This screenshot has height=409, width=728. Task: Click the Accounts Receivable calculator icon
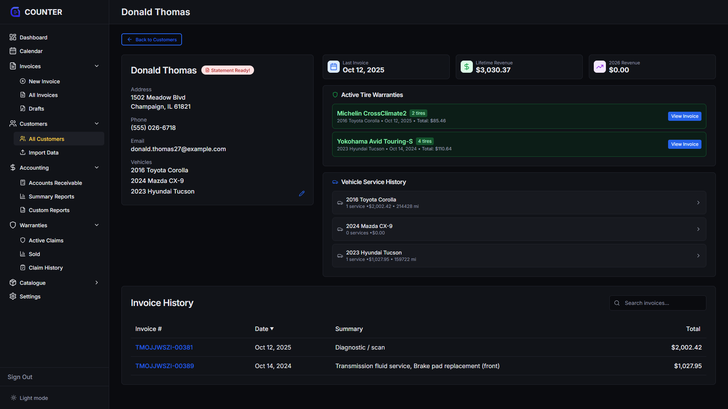tap(23, 183)
